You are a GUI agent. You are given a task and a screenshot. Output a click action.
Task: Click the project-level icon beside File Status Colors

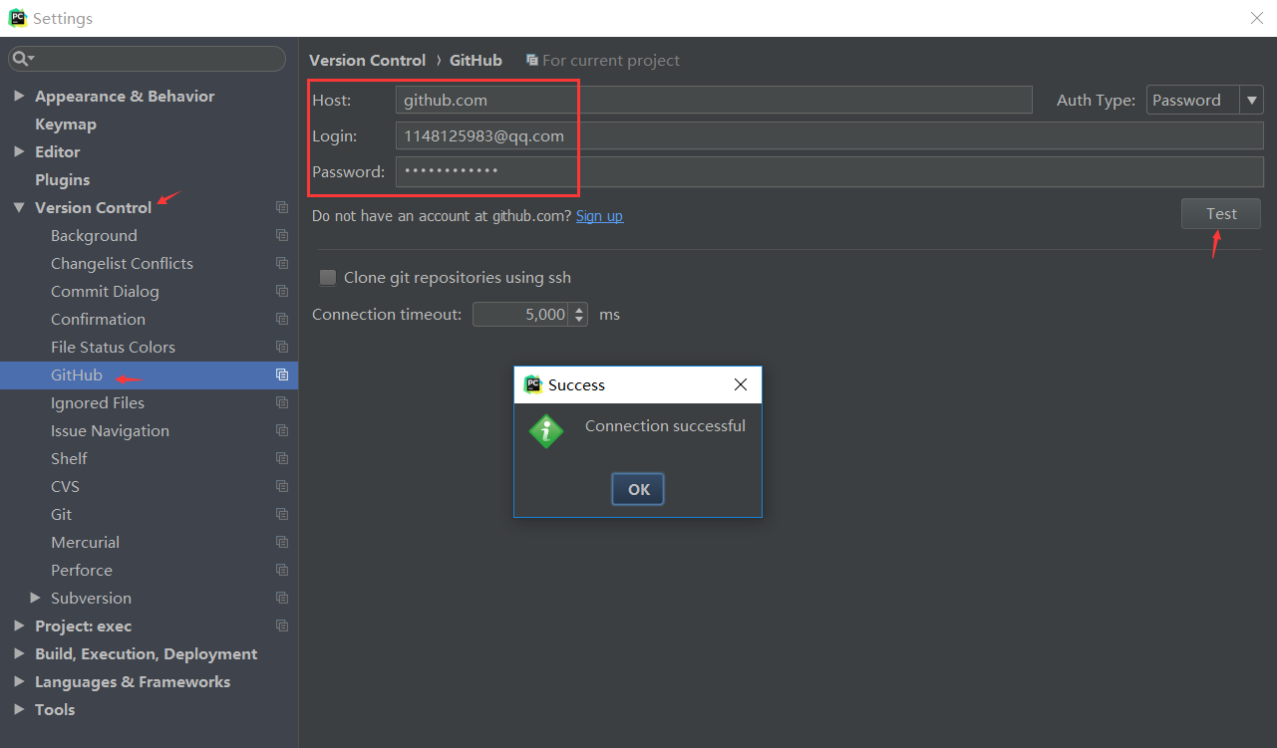tap(282, 348)
